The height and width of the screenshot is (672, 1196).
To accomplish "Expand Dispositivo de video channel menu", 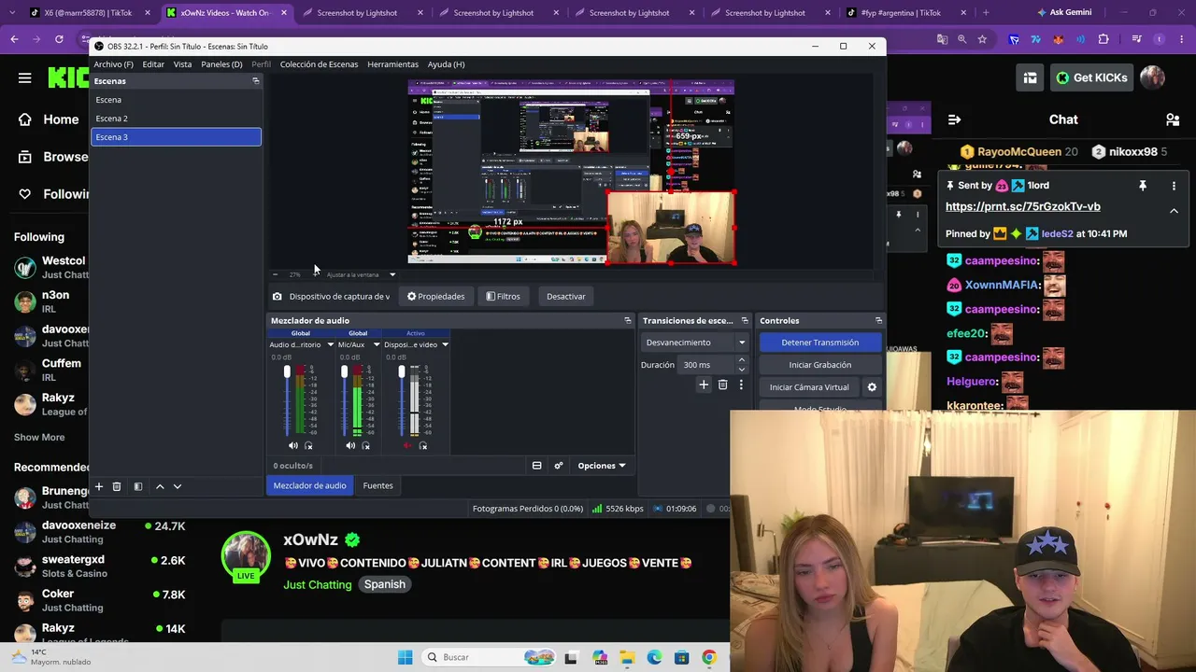I will click(445, 344).
